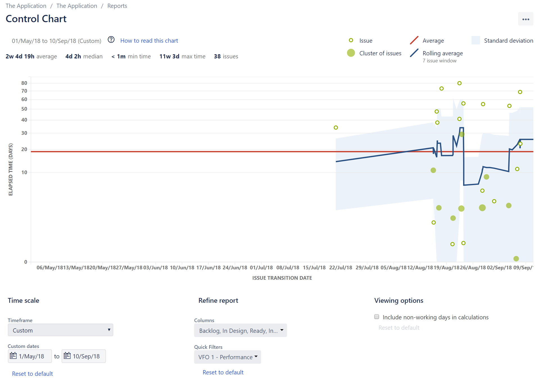This screenshot has height=380, width=539.
Task: Click the 11w 3d max time statistic
Action: tap(182, 56)
